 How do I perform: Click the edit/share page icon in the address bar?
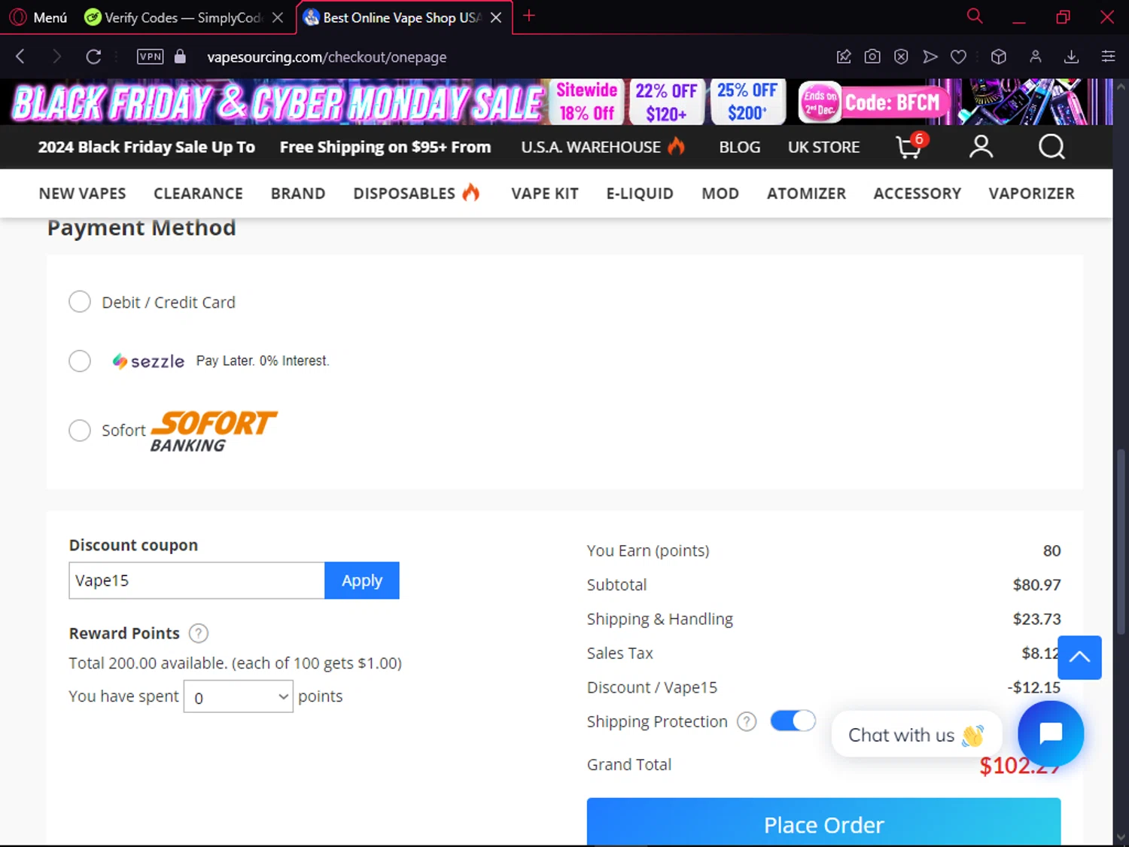pos(844,56)
